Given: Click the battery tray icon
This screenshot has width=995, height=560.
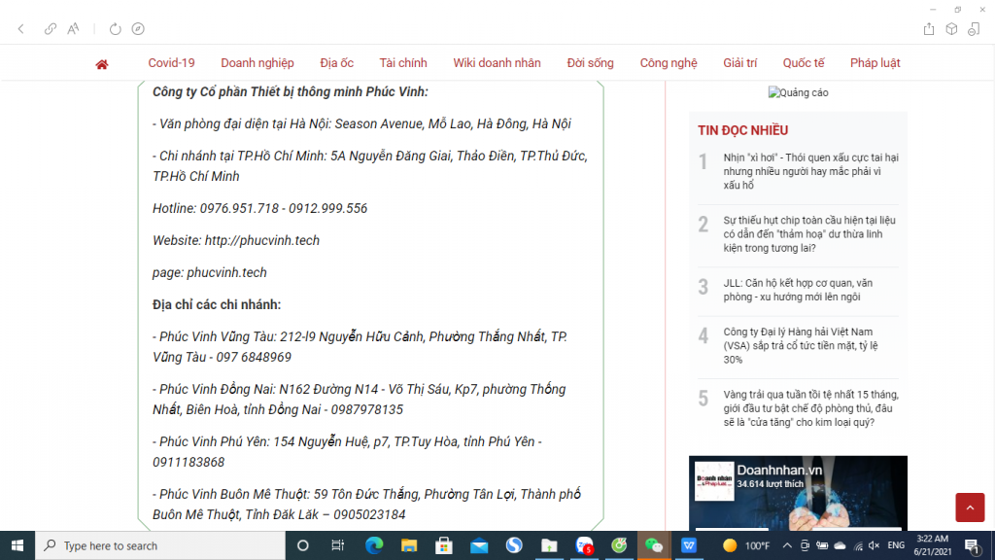Looking at the screenshot, I should click(822, 545).
